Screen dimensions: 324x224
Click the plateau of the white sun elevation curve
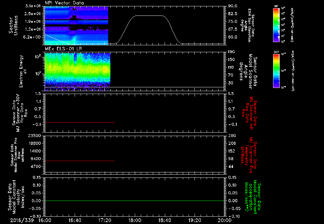point(149,16)
